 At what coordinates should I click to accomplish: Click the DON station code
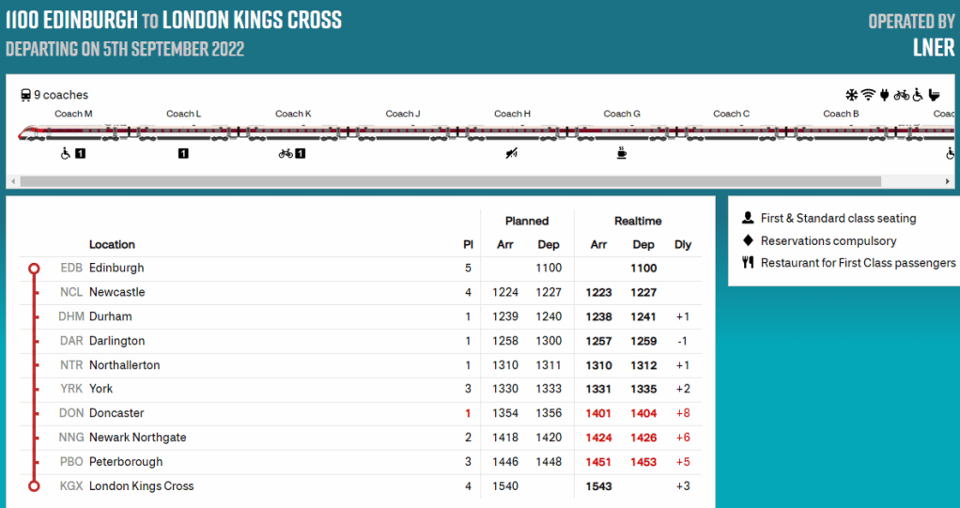pyautogui.click(x=71, y=413)
